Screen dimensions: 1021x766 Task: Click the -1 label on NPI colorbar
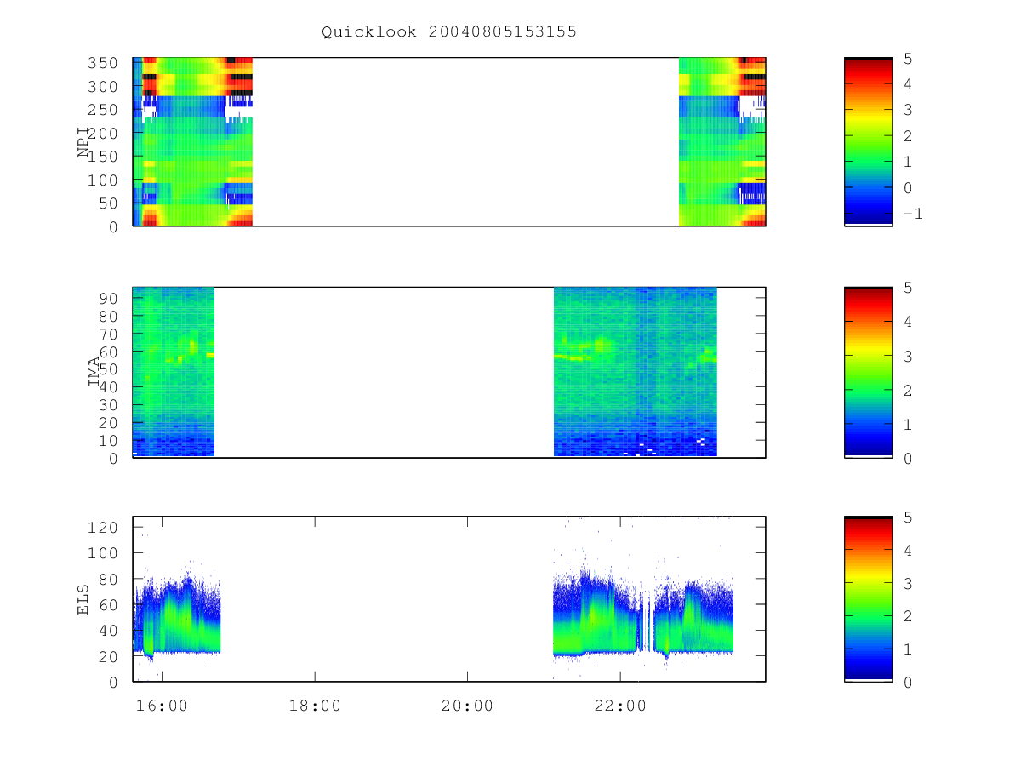pos(913,214)
